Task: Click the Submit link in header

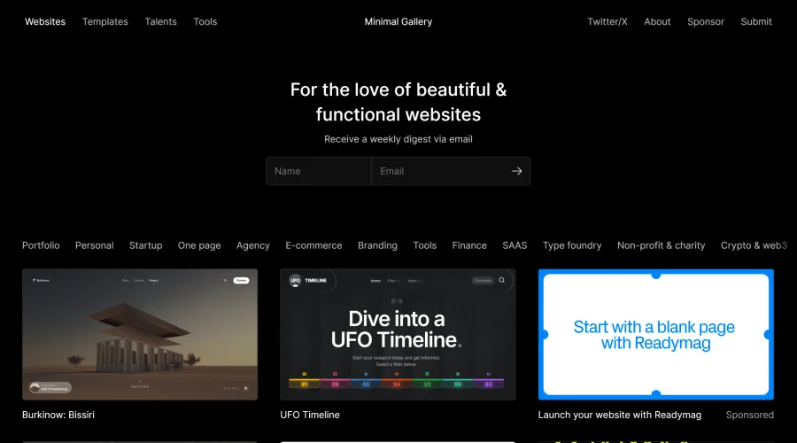Action: point(756,22)
